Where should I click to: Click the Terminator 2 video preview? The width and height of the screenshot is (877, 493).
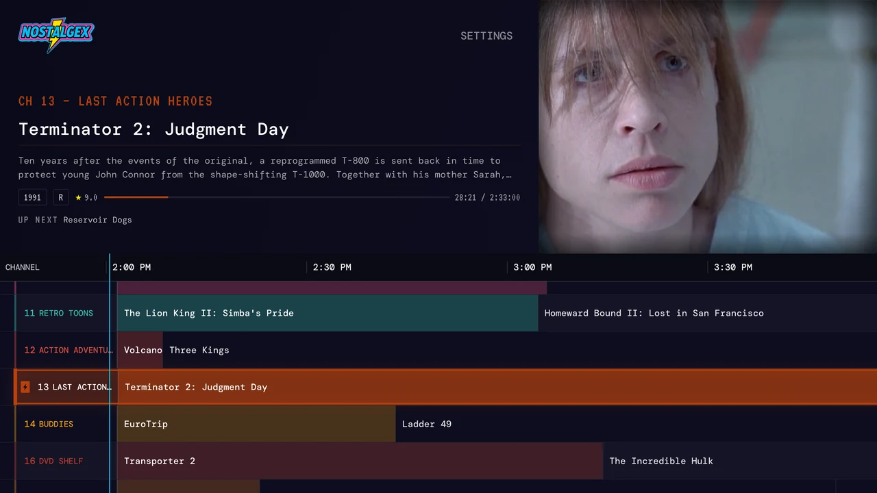(x=708, y=127)
